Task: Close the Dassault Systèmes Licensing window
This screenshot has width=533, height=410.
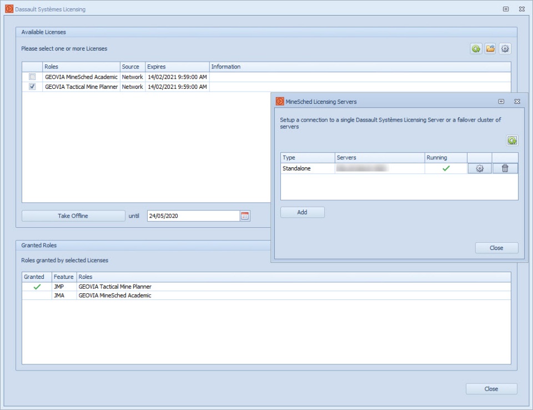Action: point(491,389)
